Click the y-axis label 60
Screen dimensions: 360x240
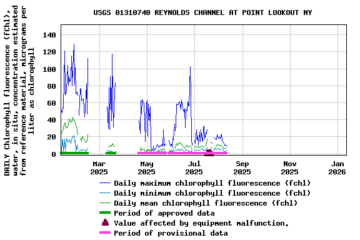click(x=51, y=103)
